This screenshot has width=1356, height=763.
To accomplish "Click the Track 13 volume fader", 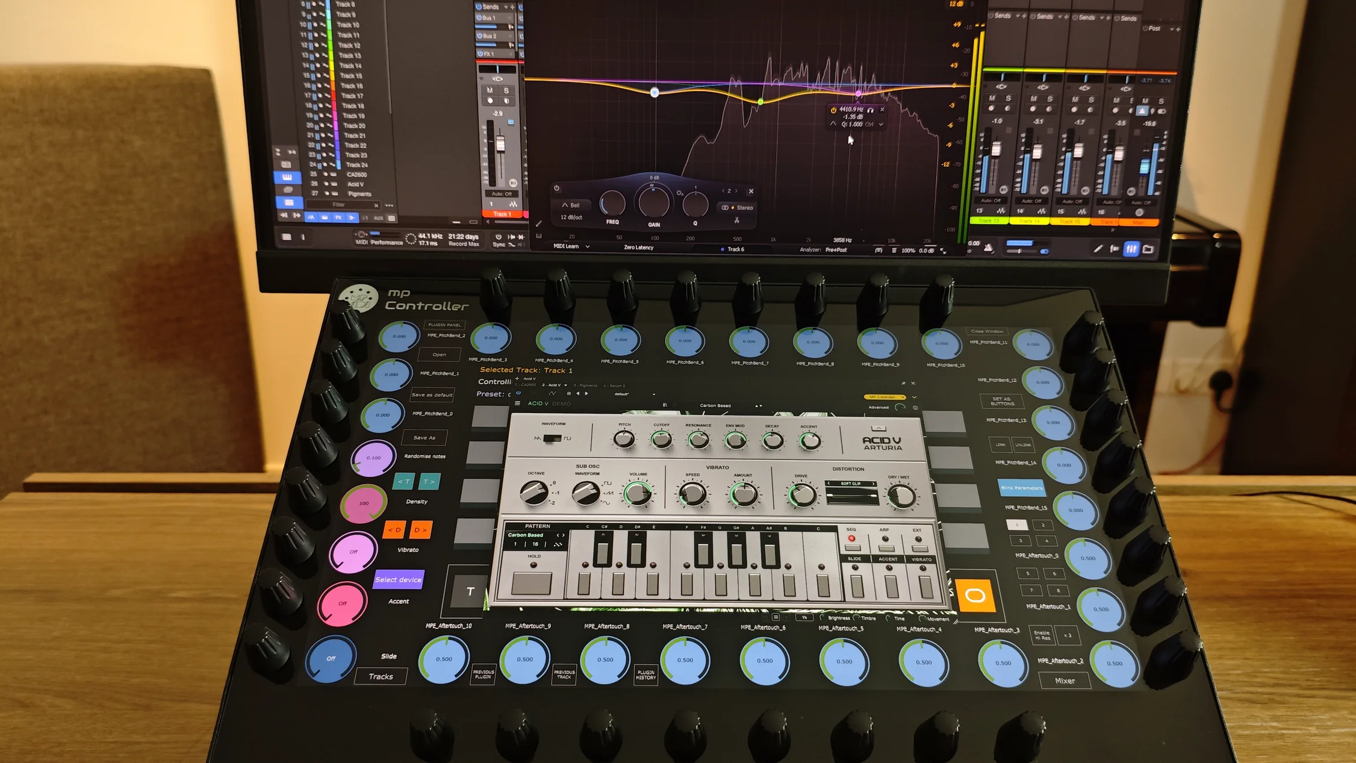I will pyautogui.click(x=997, y=149).
